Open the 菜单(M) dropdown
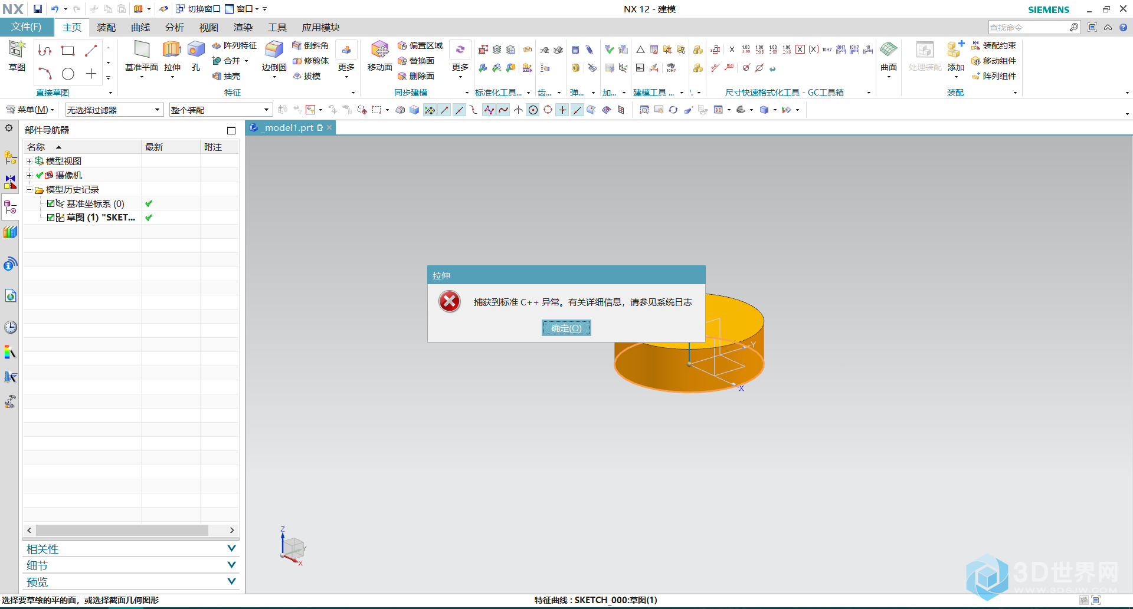The image size is (1133, 609). click(30, 110)
